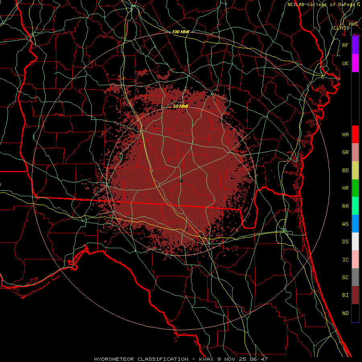362x362 pixels.
Task: Click the 06:47 timestamp
Action: pyautogui.click(x=258, y=359)
